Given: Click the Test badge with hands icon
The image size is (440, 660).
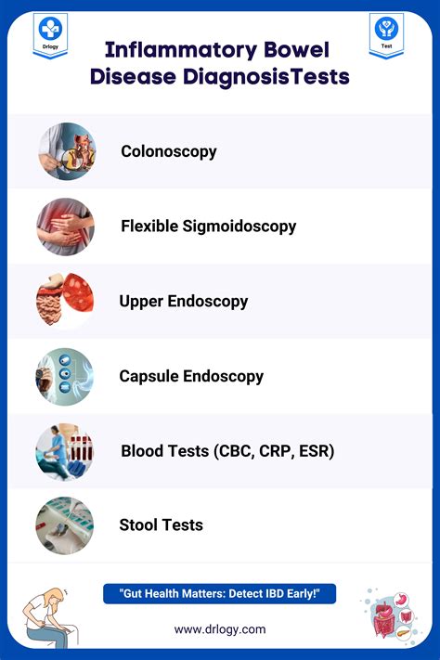Looking at the screenshot, I should click(386, 35).
